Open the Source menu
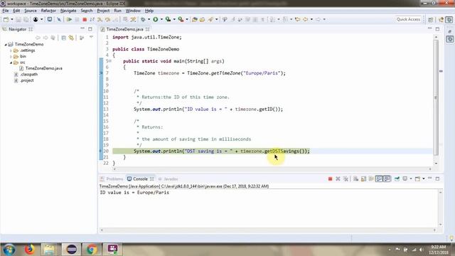 pyautogui.click(x=31, y=11)
